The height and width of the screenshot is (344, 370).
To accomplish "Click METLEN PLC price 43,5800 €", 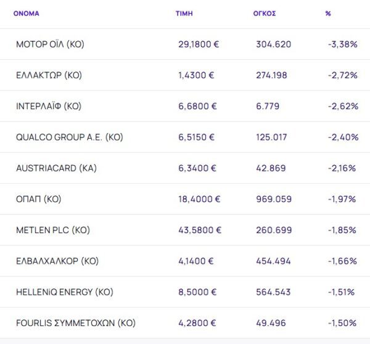I will (x=199, y=230).
